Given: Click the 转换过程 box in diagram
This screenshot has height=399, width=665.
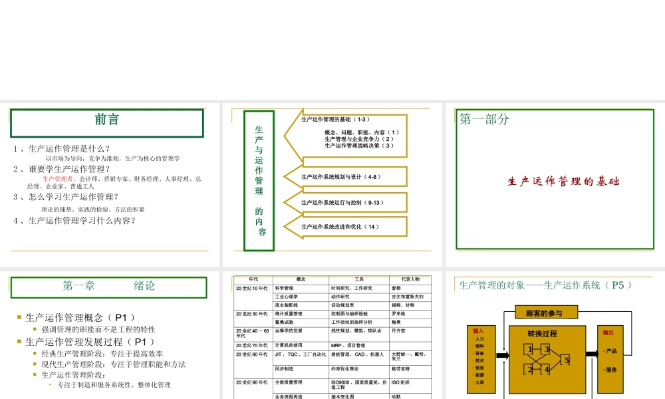Looking at the screenshot, I should pos(547,360).
